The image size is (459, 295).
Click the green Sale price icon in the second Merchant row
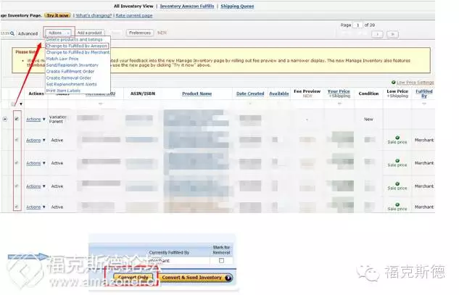tap(397, 161)
